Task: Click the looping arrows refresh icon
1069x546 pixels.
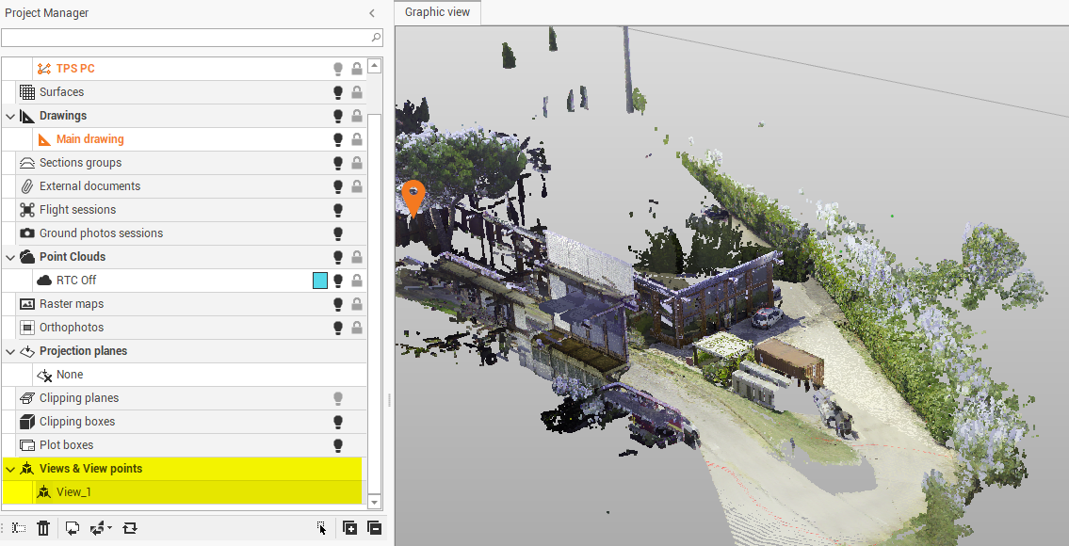Action: pyautogui.click(x=130, y=528)
